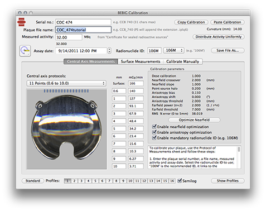
Task: Click the depth field showing 10
Action: tap(119, 166)
